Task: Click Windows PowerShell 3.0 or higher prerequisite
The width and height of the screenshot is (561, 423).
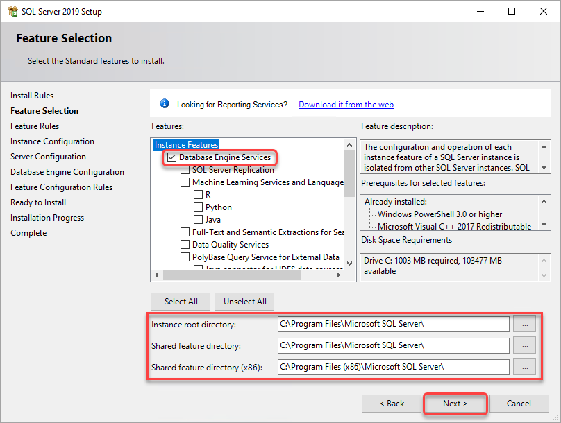Action: coord(439,214)
